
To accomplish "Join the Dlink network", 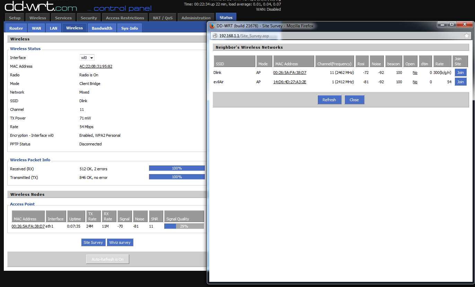I will tap(460, 73).
